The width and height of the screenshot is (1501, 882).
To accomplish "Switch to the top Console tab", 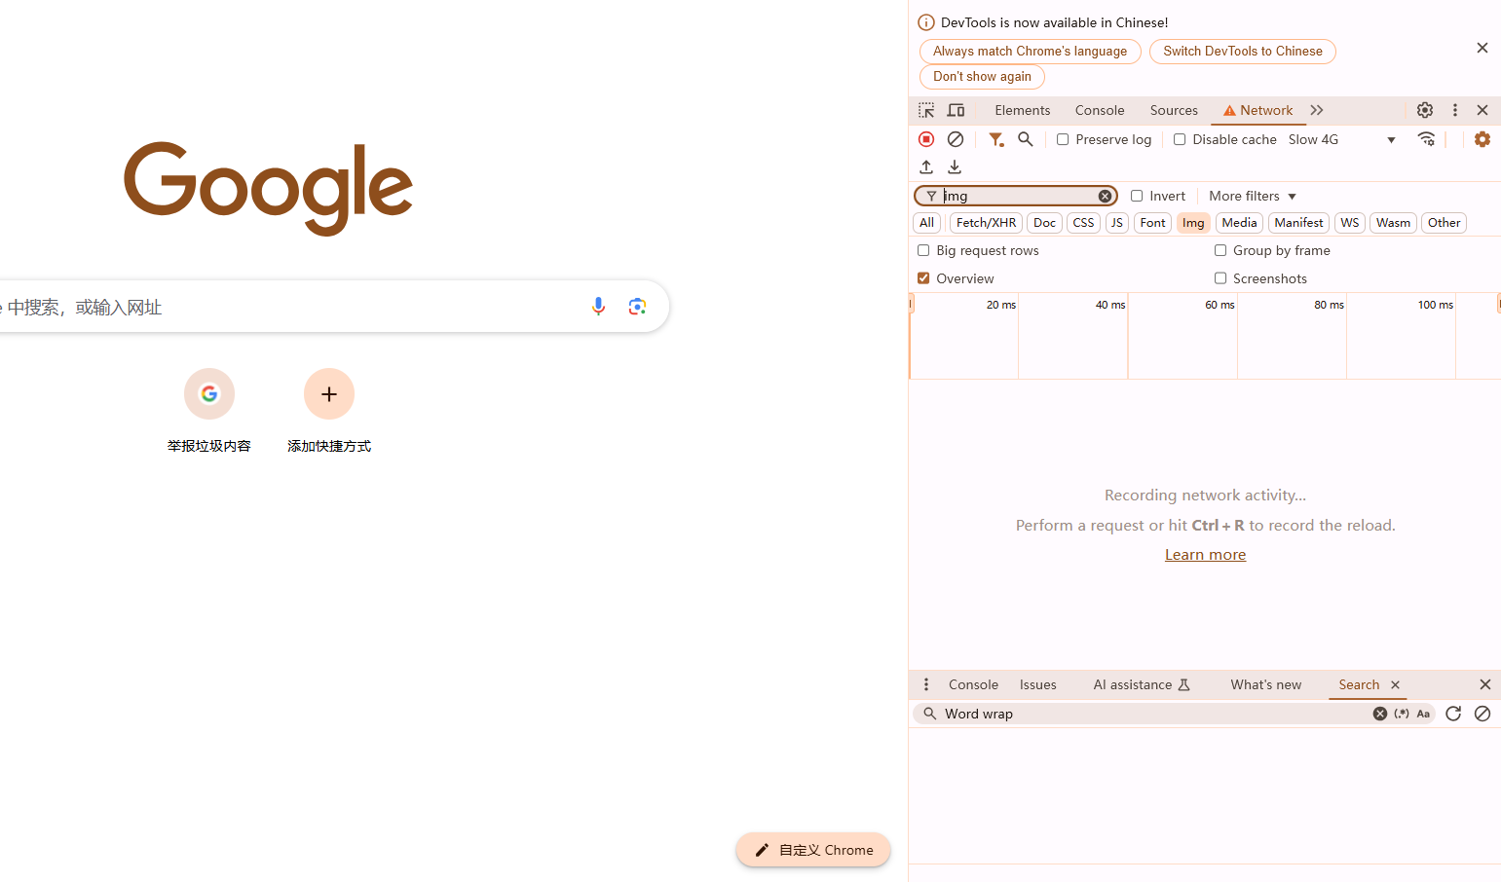I will tap(1100, 110).
